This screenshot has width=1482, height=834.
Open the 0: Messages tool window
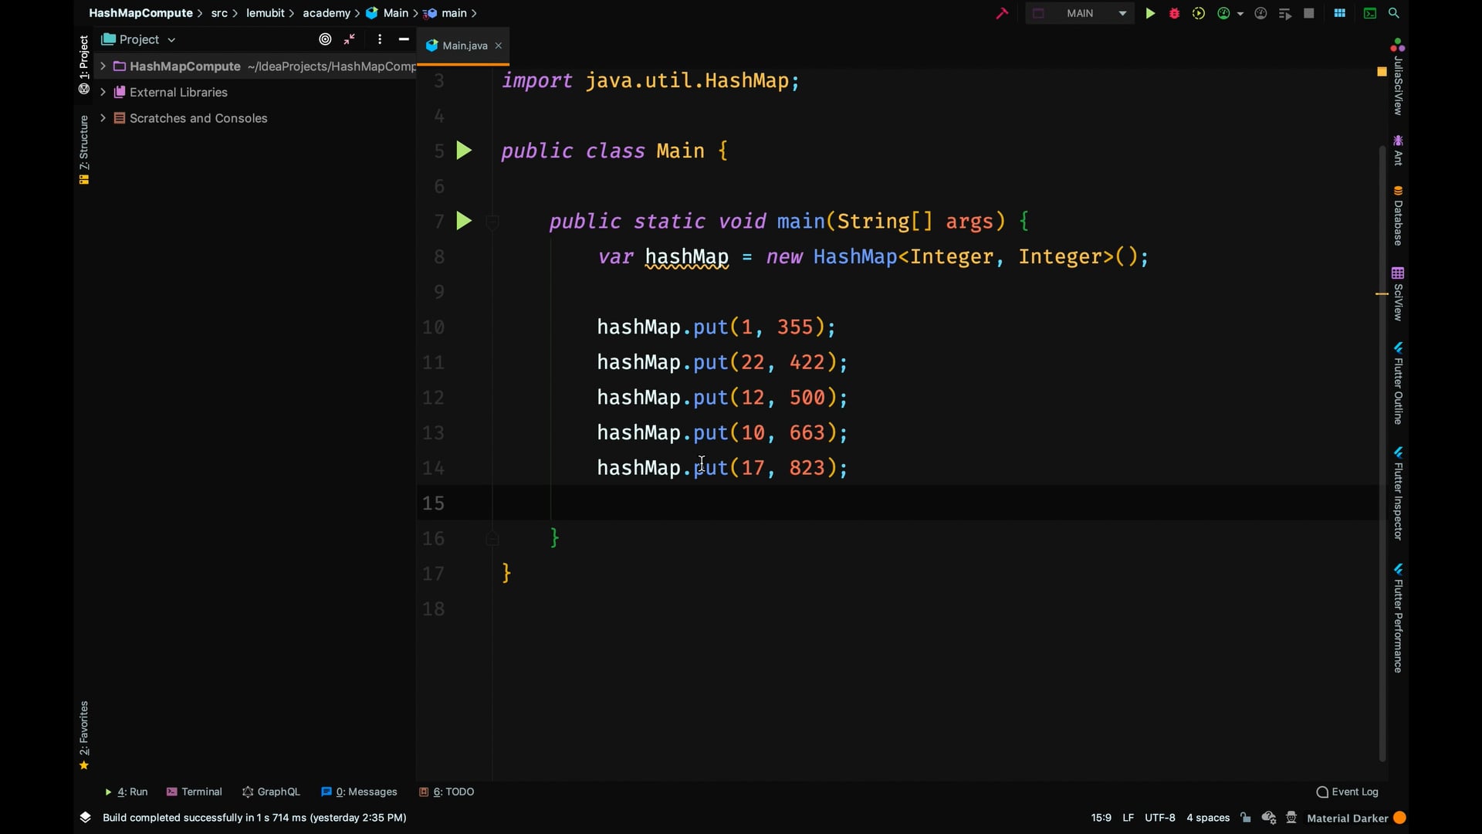click(x=359, y=792)
